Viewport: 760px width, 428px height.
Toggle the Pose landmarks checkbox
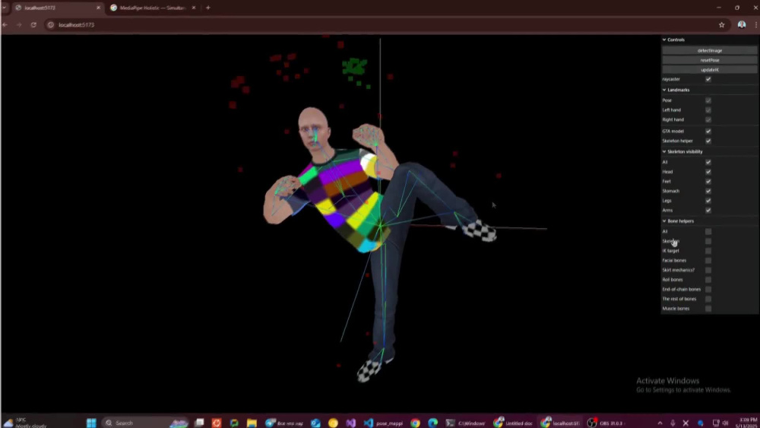[x=708, y=100]
